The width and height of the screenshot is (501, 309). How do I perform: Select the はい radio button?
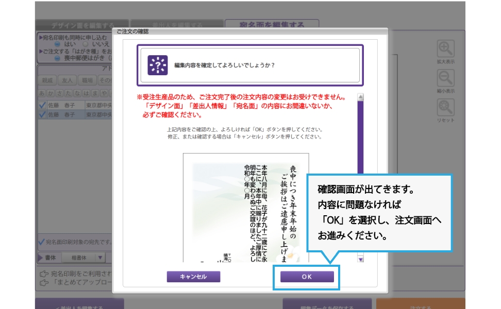(x=57, y=44)
